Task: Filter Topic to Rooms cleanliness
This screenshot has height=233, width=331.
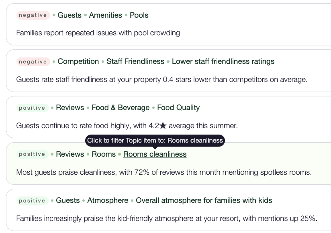Action: (x=155, y=154)
